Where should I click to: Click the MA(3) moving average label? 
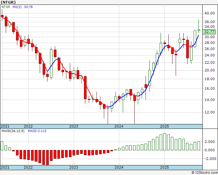[x=17, y=7]
